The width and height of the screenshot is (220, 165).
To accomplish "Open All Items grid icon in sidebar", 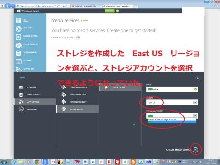I will 19,21.
